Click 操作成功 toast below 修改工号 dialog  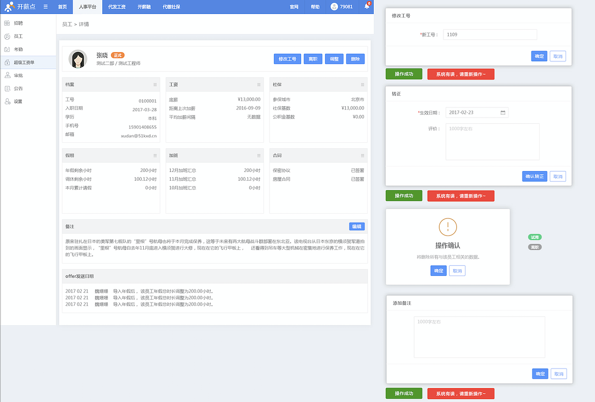tap(404, 74)
